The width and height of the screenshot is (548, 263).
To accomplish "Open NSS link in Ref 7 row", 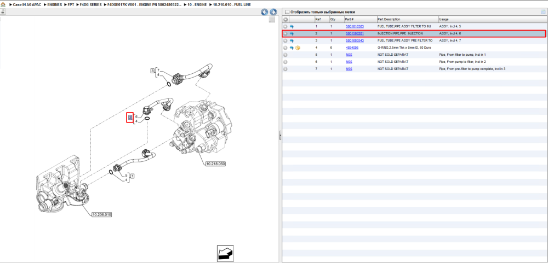I will pyautogui.click(x=349, y=69).
